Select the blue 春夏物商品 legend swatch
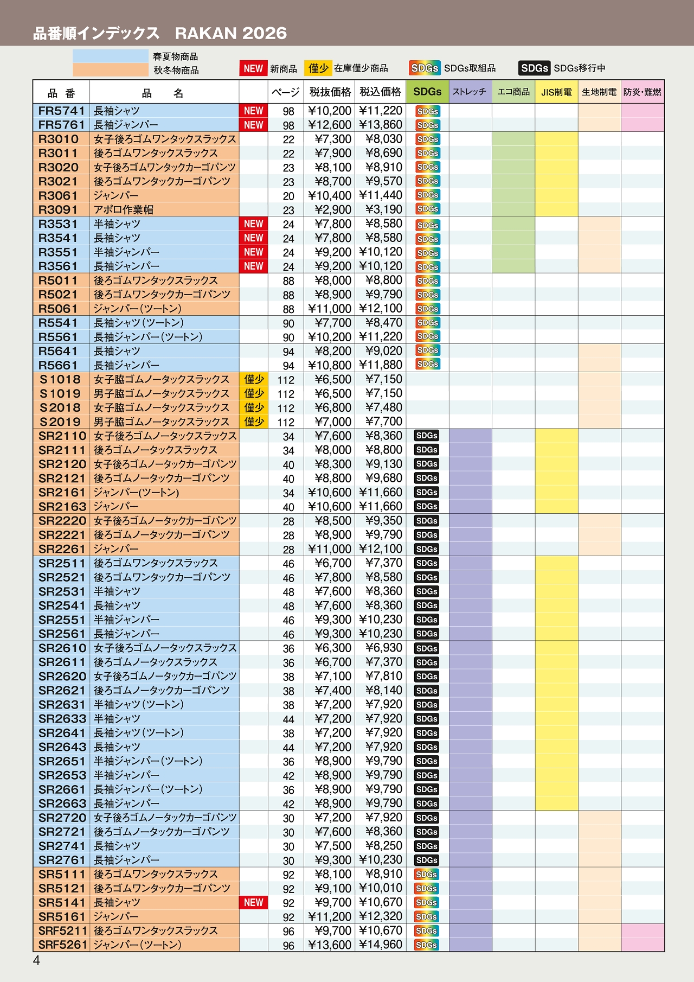The image size is (694, 982). pyautogui.click(x=110, y=56)
